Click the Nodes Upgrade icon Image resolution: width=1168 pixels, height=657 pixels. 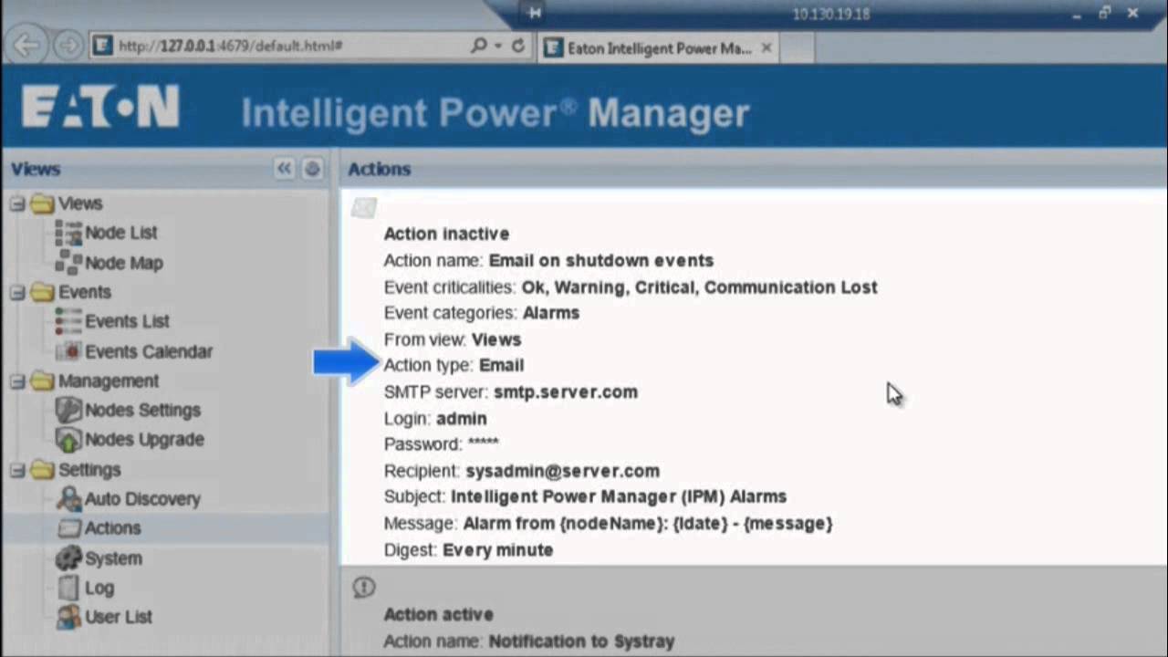click(68, 439)
